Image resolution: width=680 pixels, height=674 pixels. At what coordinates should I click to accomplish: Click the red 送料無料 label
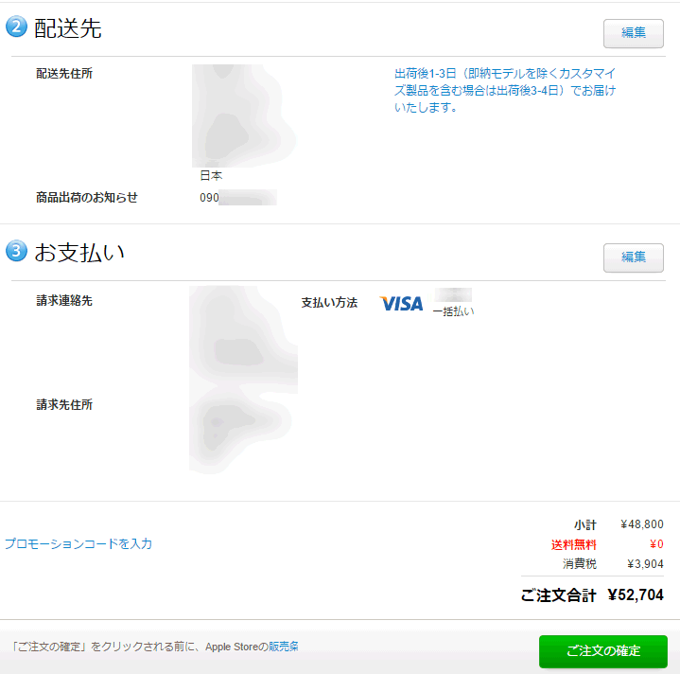[x=573, y=544]
